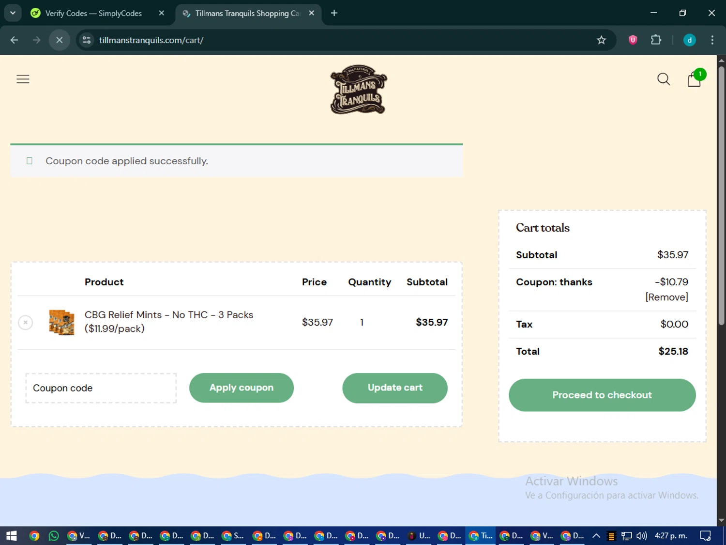Open the Extensions puzzle-piece menu
Image resolution: width=726 pixels, height=545 pixels.
pos(656,40)
